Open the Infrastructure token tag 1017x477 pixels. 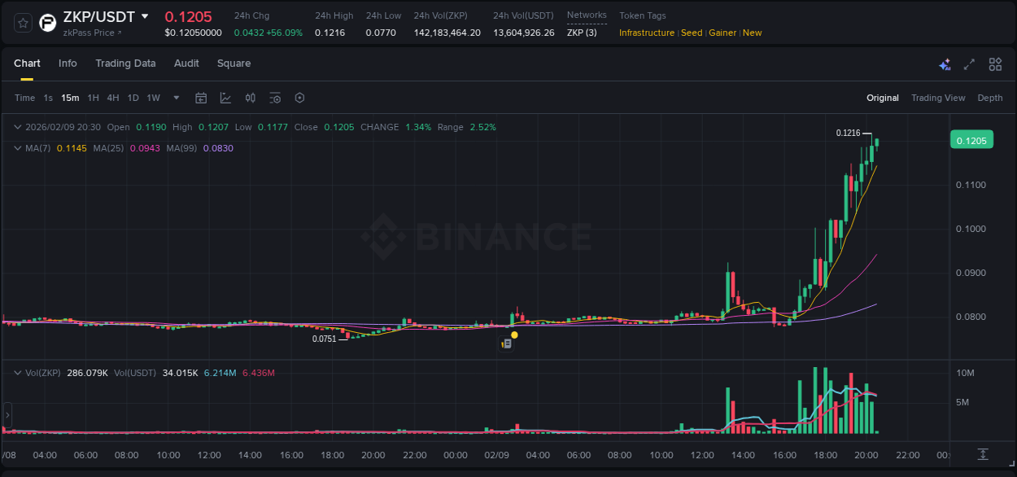(x=647, y=33)
